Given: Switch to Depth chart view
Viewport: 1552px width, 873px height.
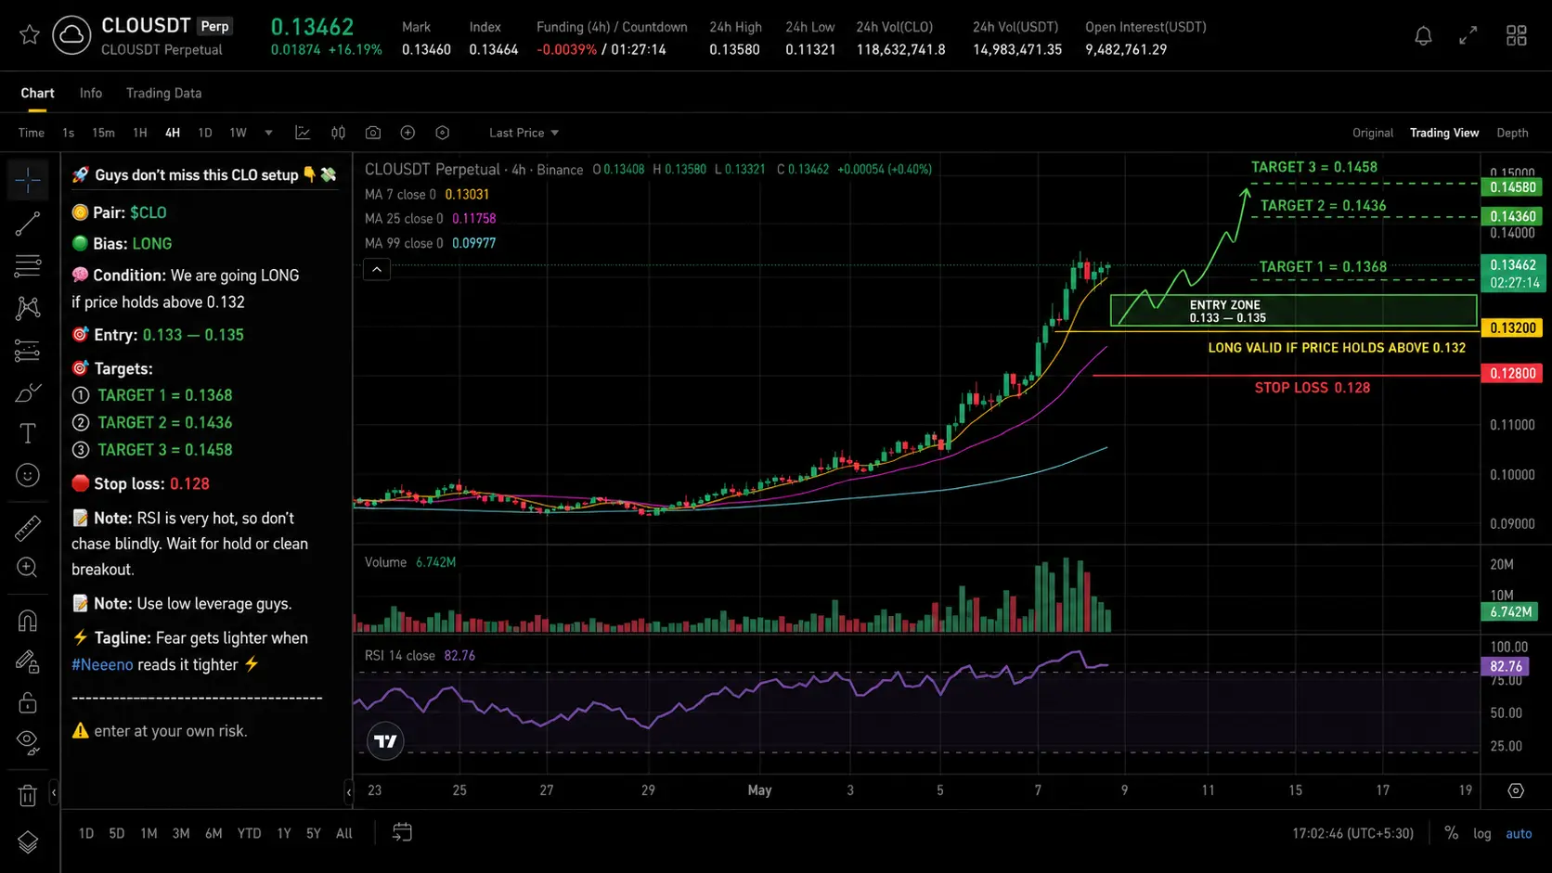Looking at the screenshot, I should click(x=1512, y=133).
